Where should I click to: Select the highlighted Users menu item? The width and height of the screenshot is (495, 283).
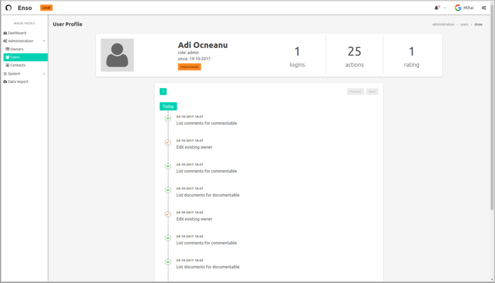point(26,57)
